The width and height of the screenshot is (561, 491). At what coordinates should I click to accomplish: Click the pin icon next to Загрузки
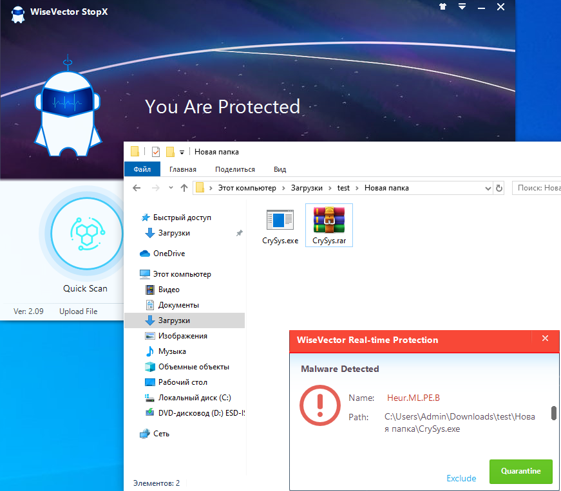tap(240, 233)
